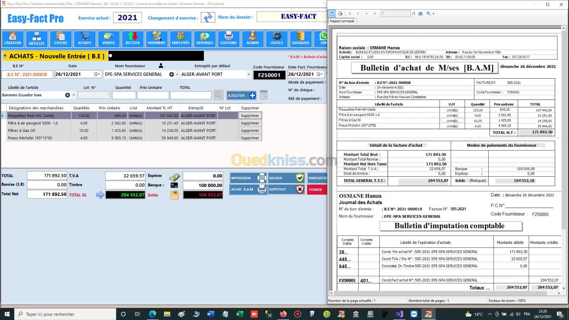The height and width of the screenshot is (320, 569).
Task: Open the Nom fournisseur dropdown arrow
Action: pyautogui.click(x=177, y=75)
